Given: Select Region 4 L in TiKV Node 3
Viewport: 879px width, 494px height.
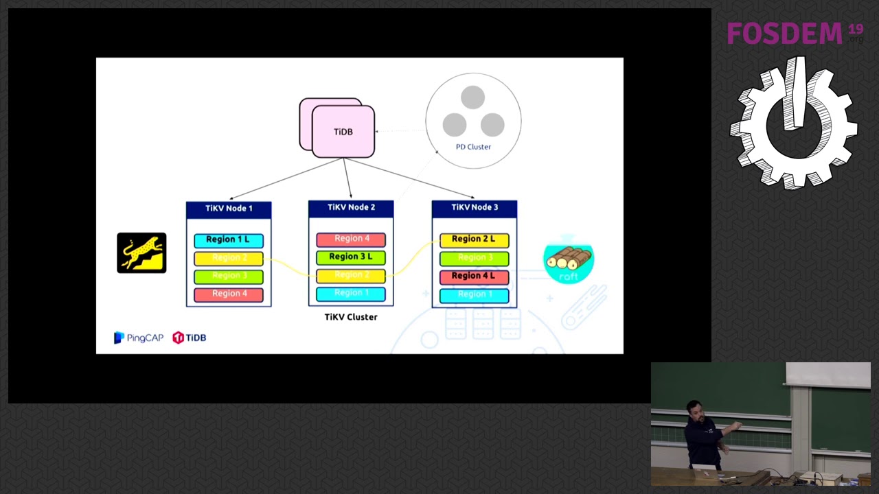Looking at the screenshot, I should 475,276.
